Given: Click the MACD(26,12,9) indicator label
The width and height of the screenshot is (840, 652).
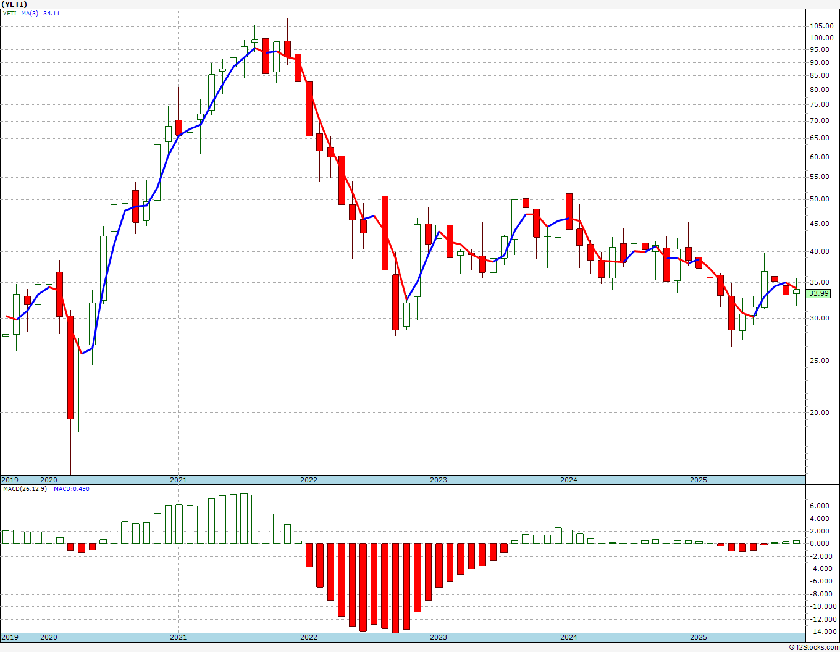Looking at the screenshot, I should [x=25, y=489].
